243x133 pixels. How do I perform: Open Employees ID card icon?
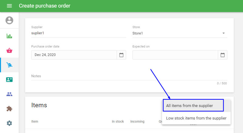click(x=9, y=79)
